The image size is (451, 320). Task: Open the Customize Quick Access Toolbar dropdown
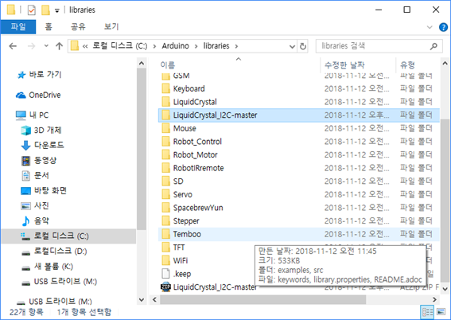(57, 10)
